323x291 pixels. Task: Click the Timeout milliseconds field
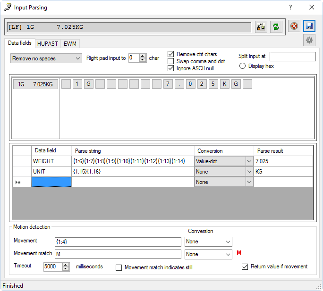coord(53,267)
